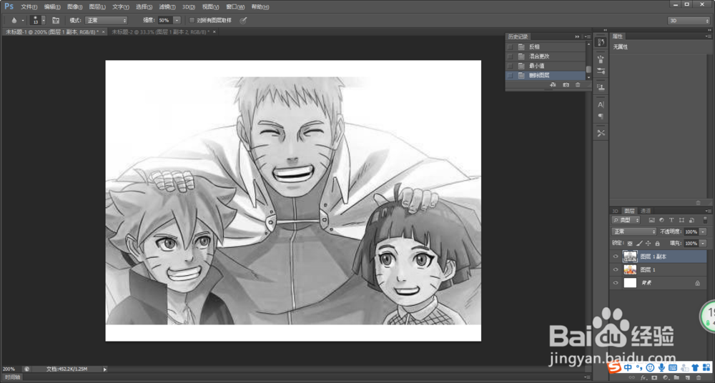Set history brush source beside 删除图层
This screenshot has width=715, height=383.
coord(510,76)
